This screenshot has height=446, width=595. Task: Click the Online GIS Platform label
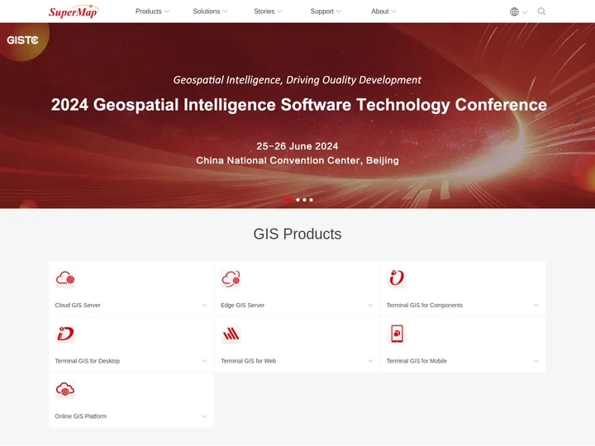click(x=80, y=416)
